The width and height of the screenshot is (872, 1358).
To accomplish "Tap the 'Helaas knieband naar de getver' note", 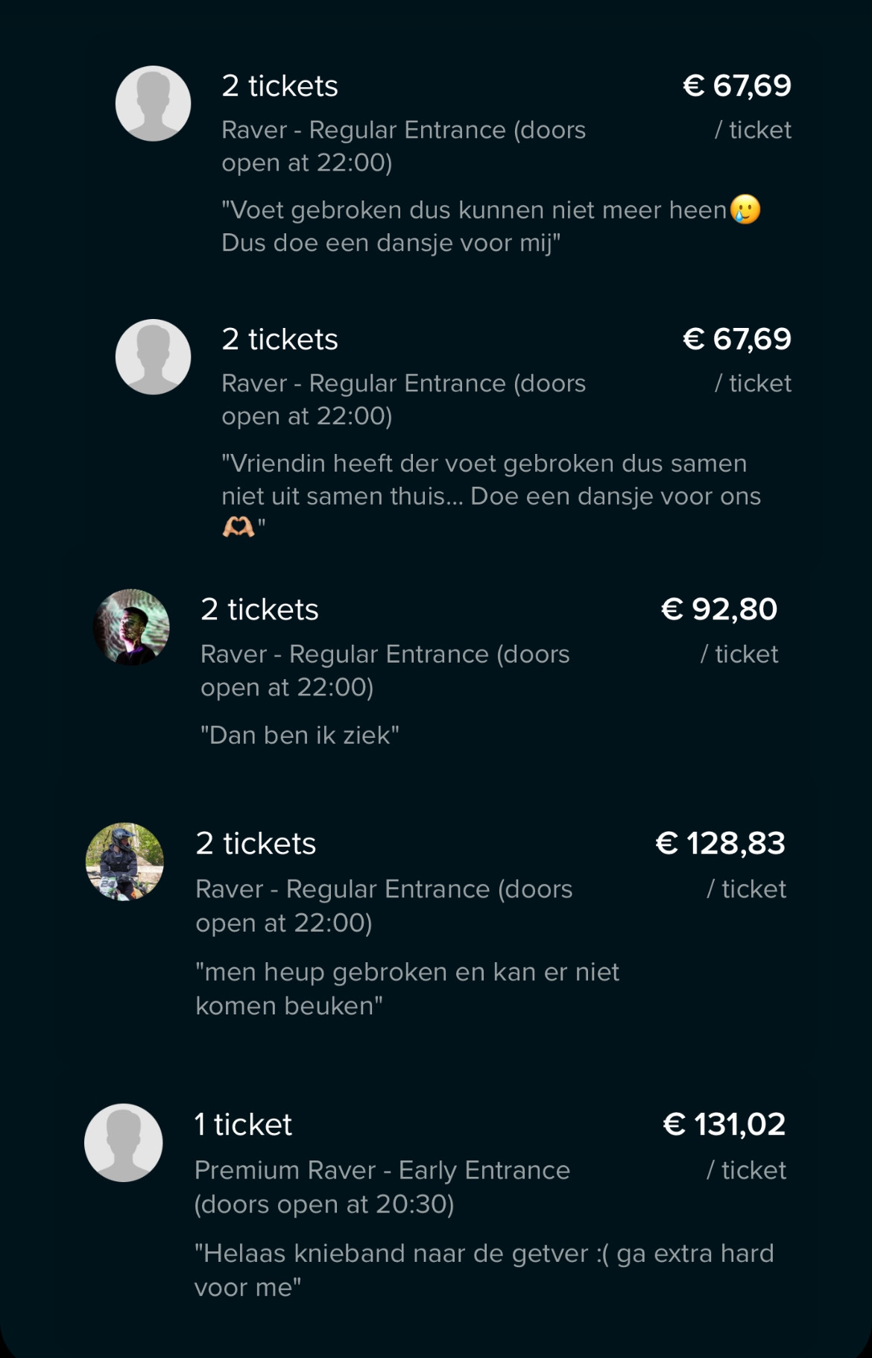I will (x=483, y=1269).
